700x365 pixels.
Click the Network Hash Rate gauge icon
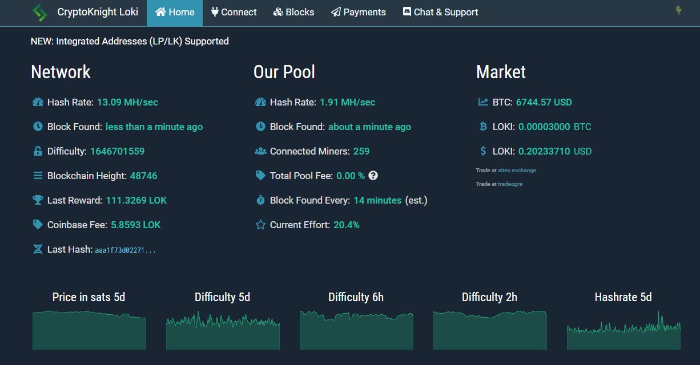(38, 102)
